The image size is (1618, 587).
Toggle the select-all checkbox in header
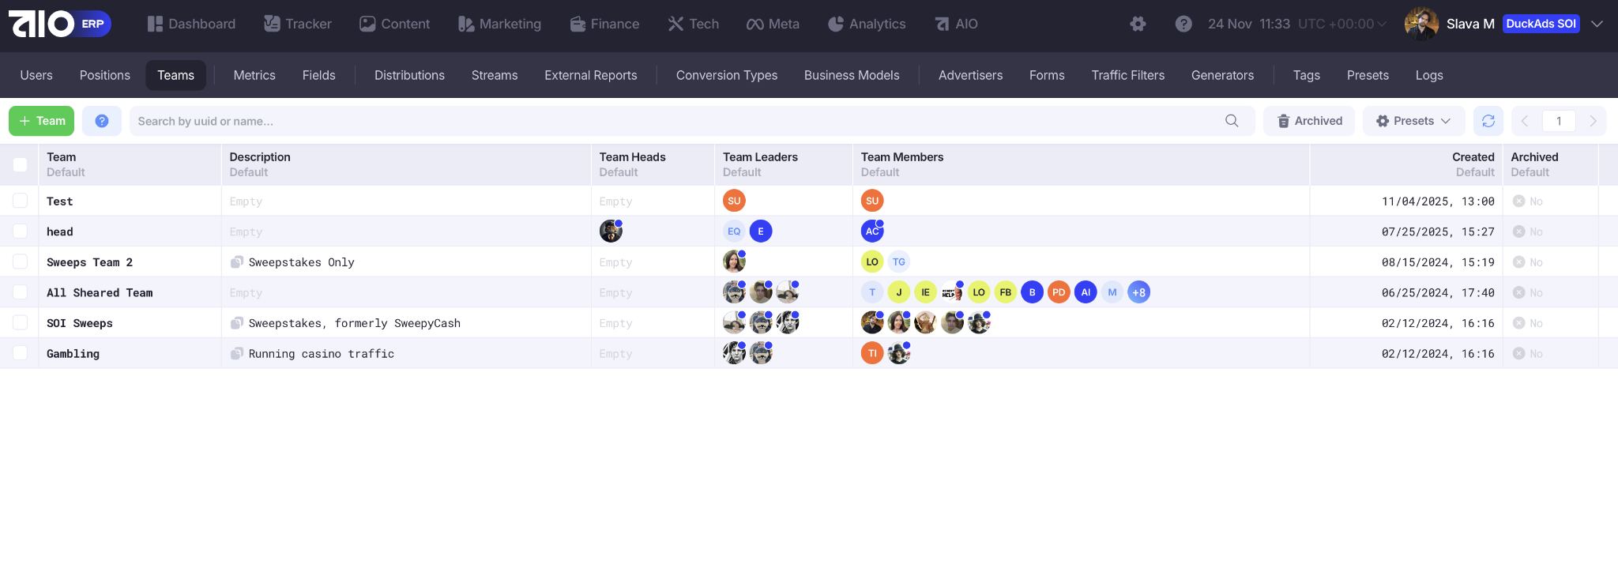tap(21, 164)
